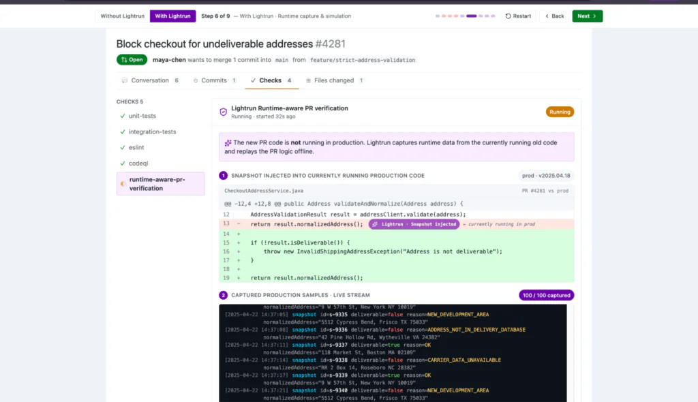Select the integration-tests check
Viewport: 698px width, 402px height.
click(160, 132)
